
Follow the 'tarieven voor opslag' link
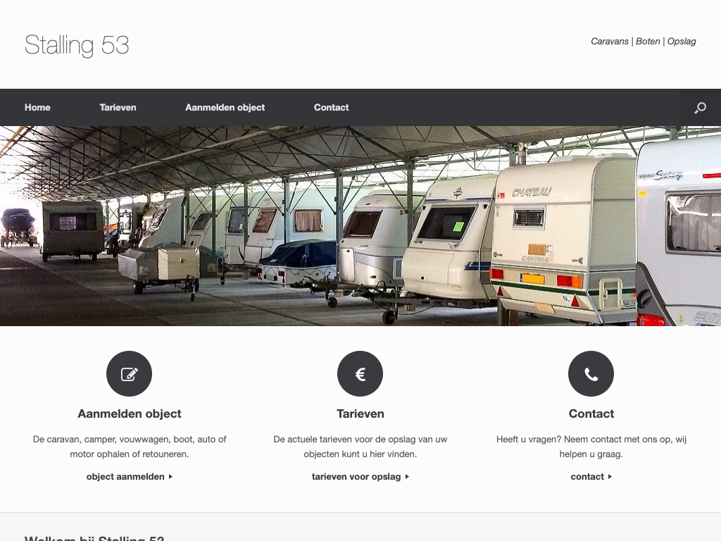[x=356, y=477]
